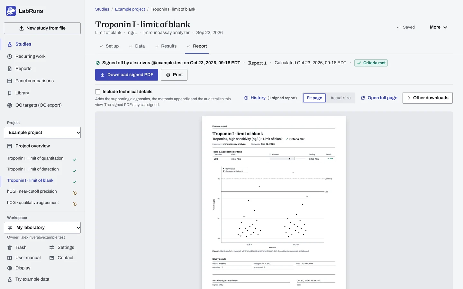Image resolution: width=463 pixels, height=289 pixels.
Task: Expand Other downloads
Action: click(428, 98)
